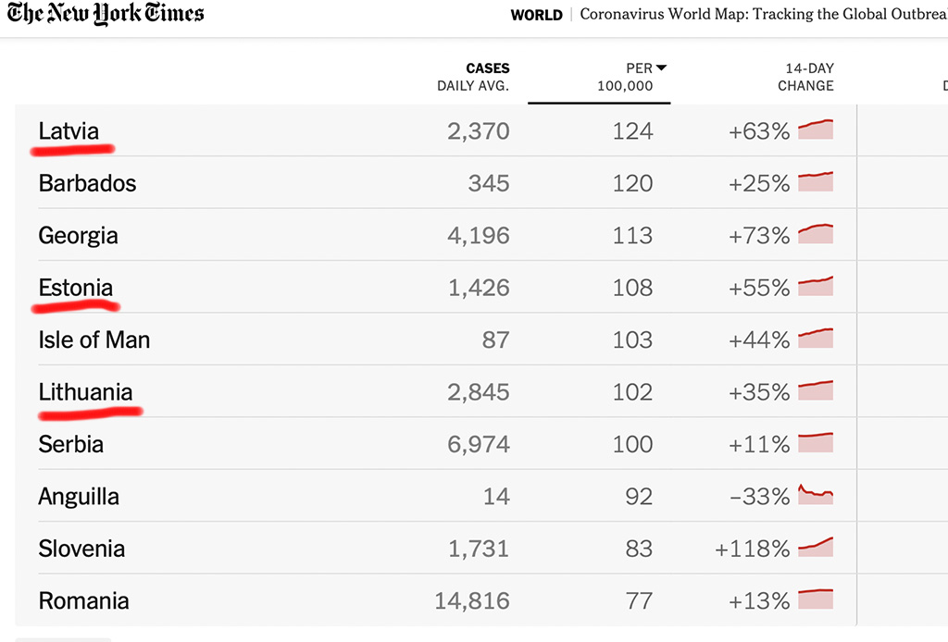Click Anguilla's declining trend sparkline
Image resolution: width=948 pixels, height=642 pixels.
tap(816, 495)
